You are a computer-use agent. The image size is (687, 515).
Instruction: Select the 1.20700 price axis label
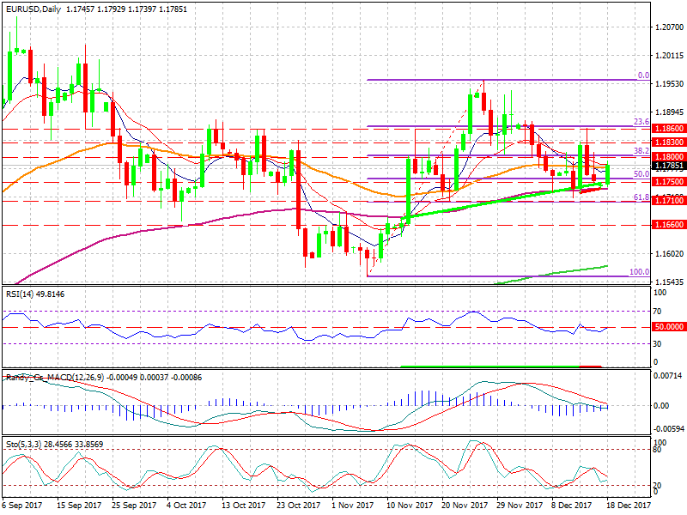click(x=669, y=27)
